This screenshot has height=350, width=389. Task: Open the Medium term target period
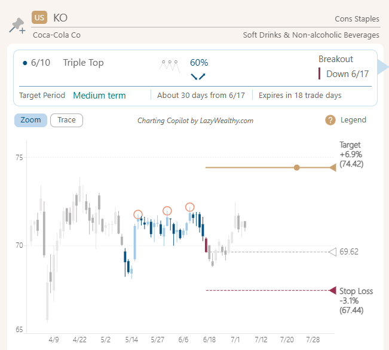tap(99, 95)
